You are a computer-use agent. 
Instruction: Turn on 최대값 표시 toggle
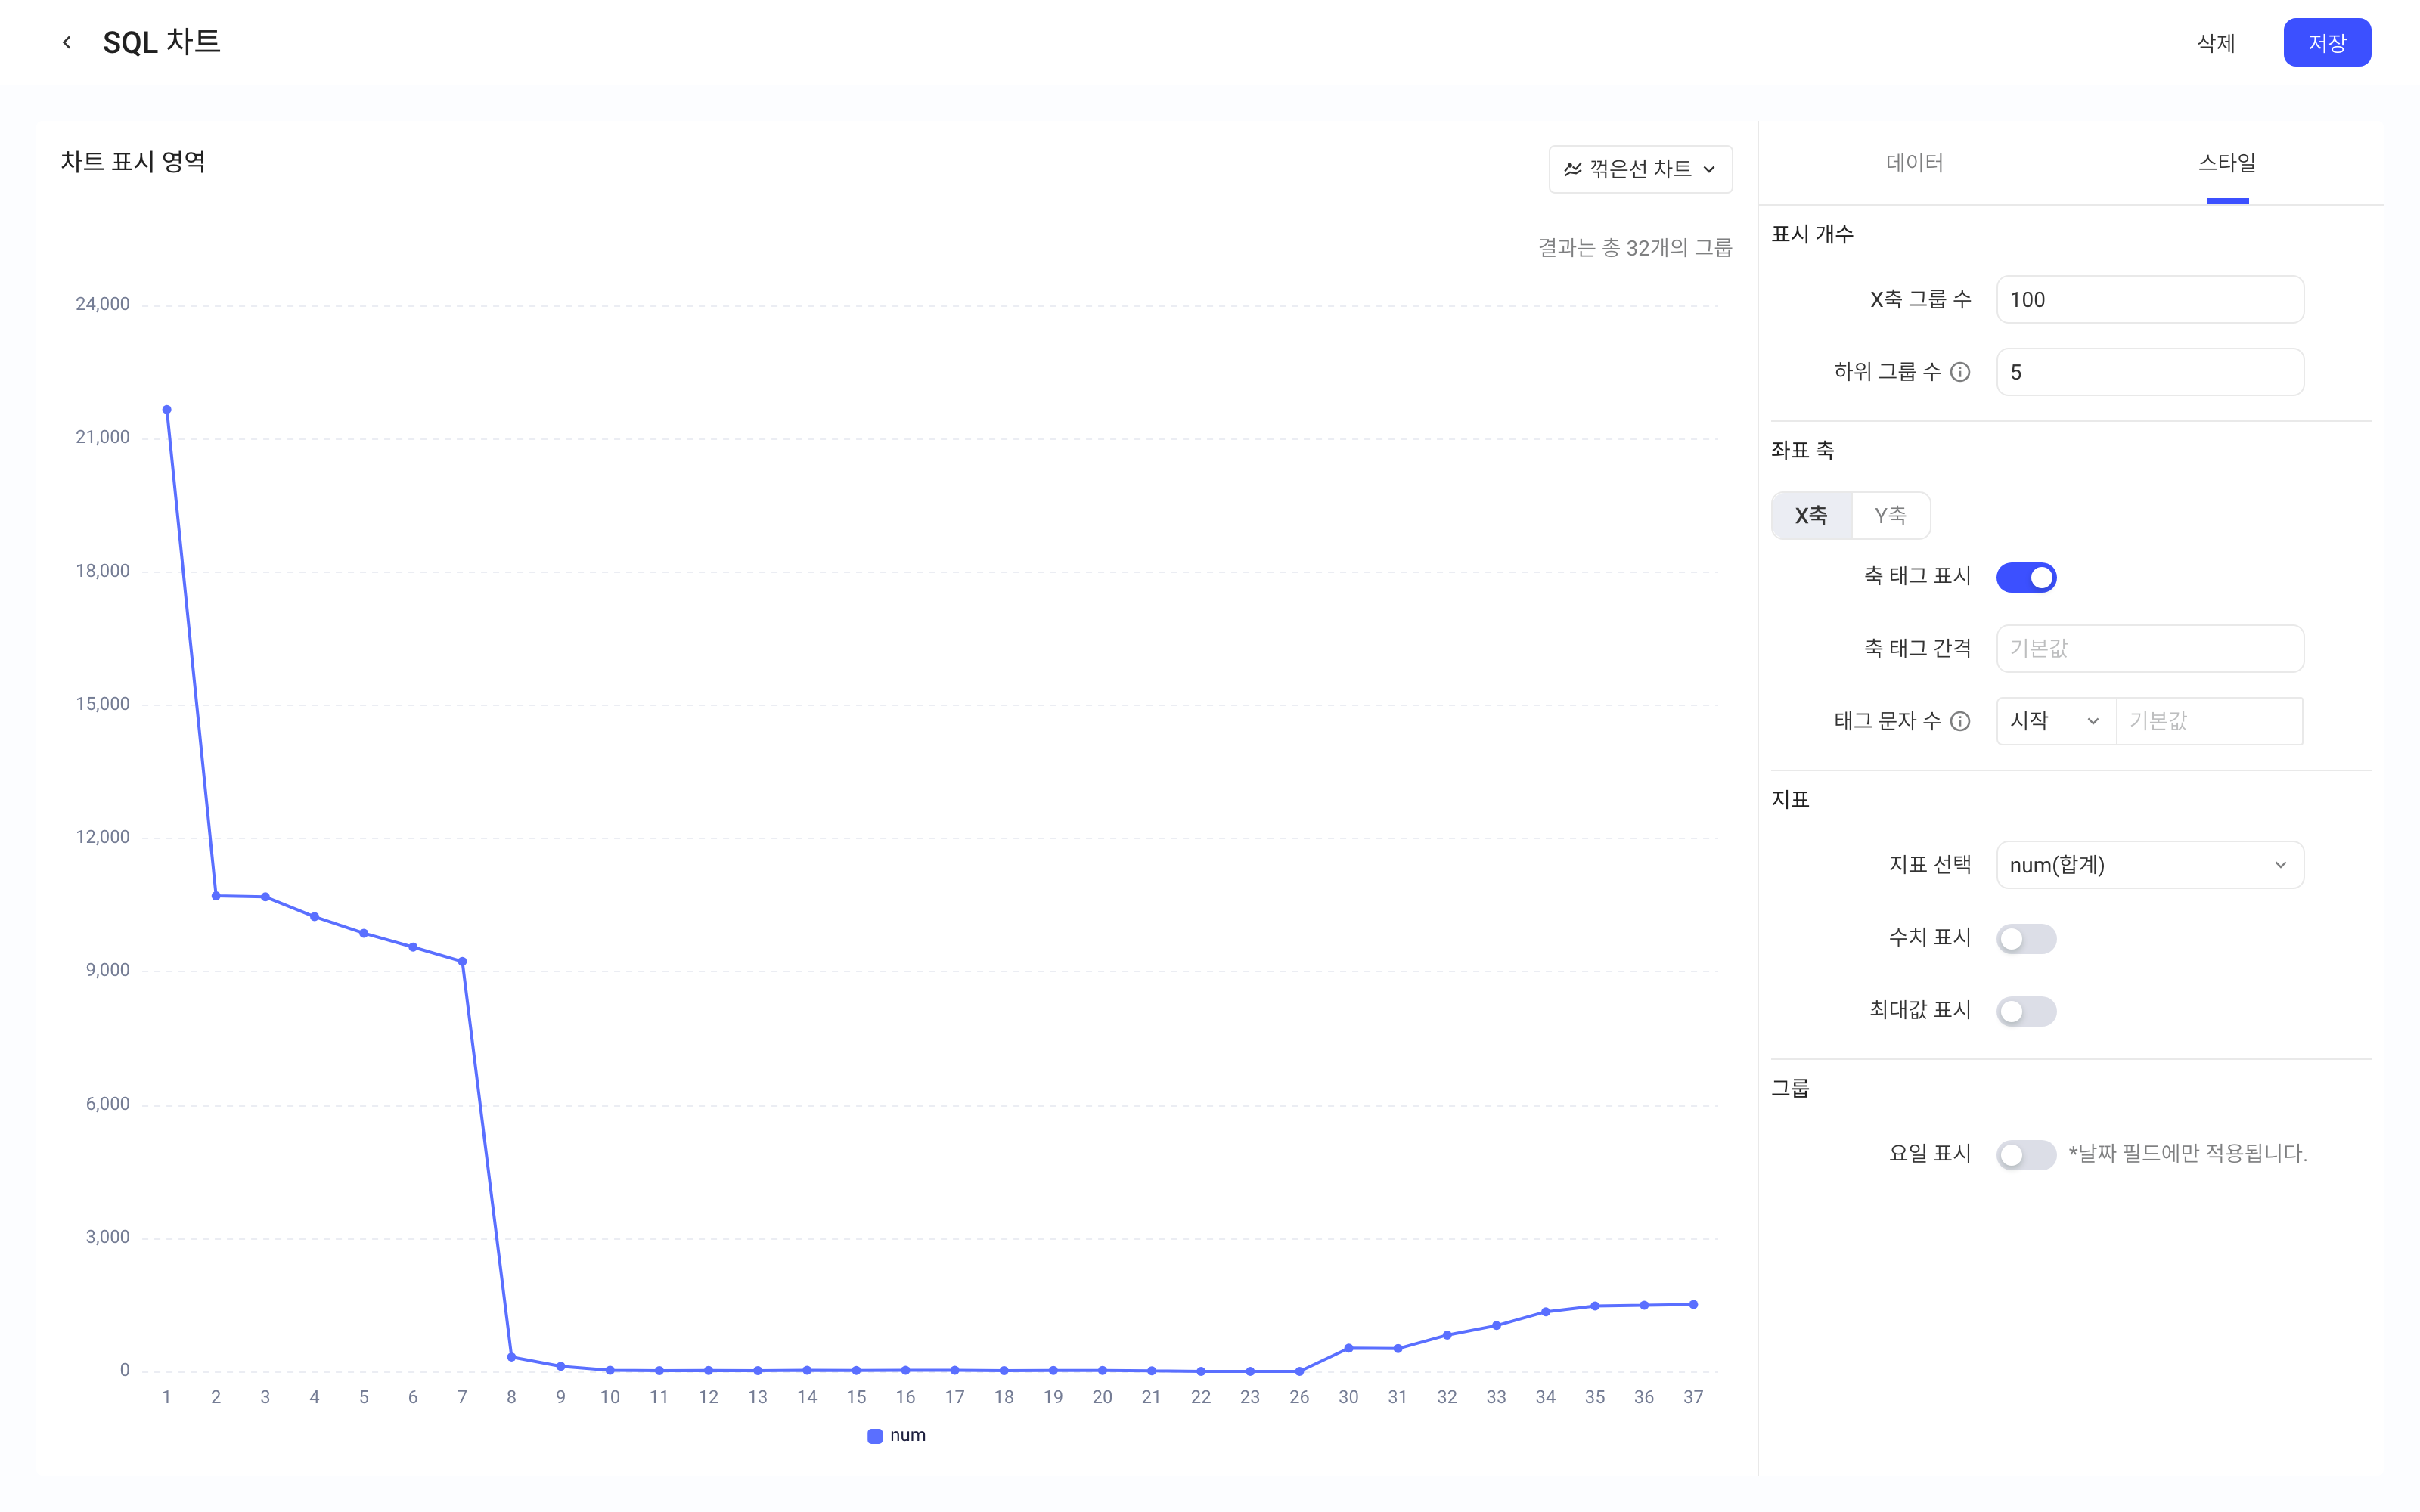(2026, 1011)
